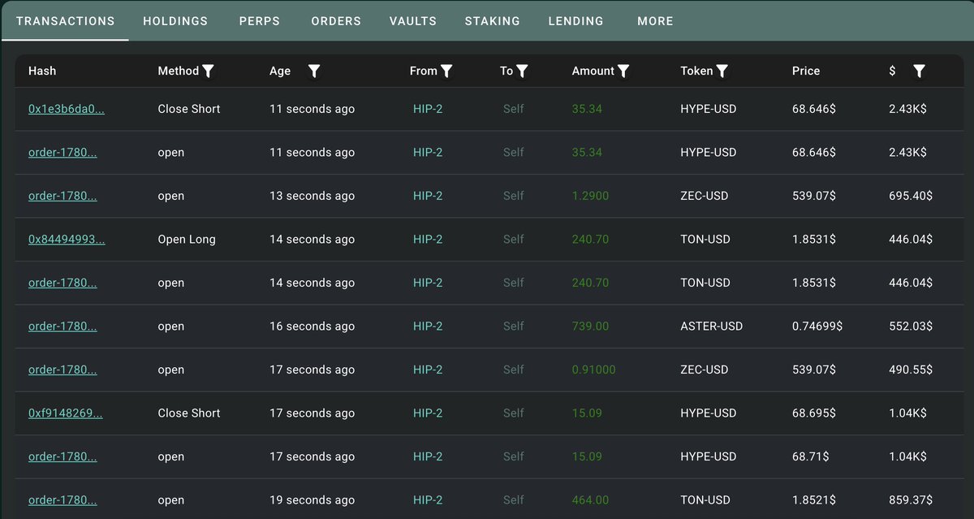Open order-1780 link in ASTER-USD row
Viewport: 974px width, 519px height.
tap(62, 327)
